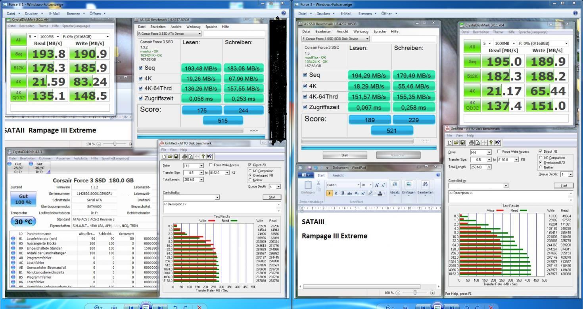Screen dimensions: 583x309
Task: Open Queue Depth dropdown in ATTO, Force 3 1 window
Action: [x=278, y=186]
